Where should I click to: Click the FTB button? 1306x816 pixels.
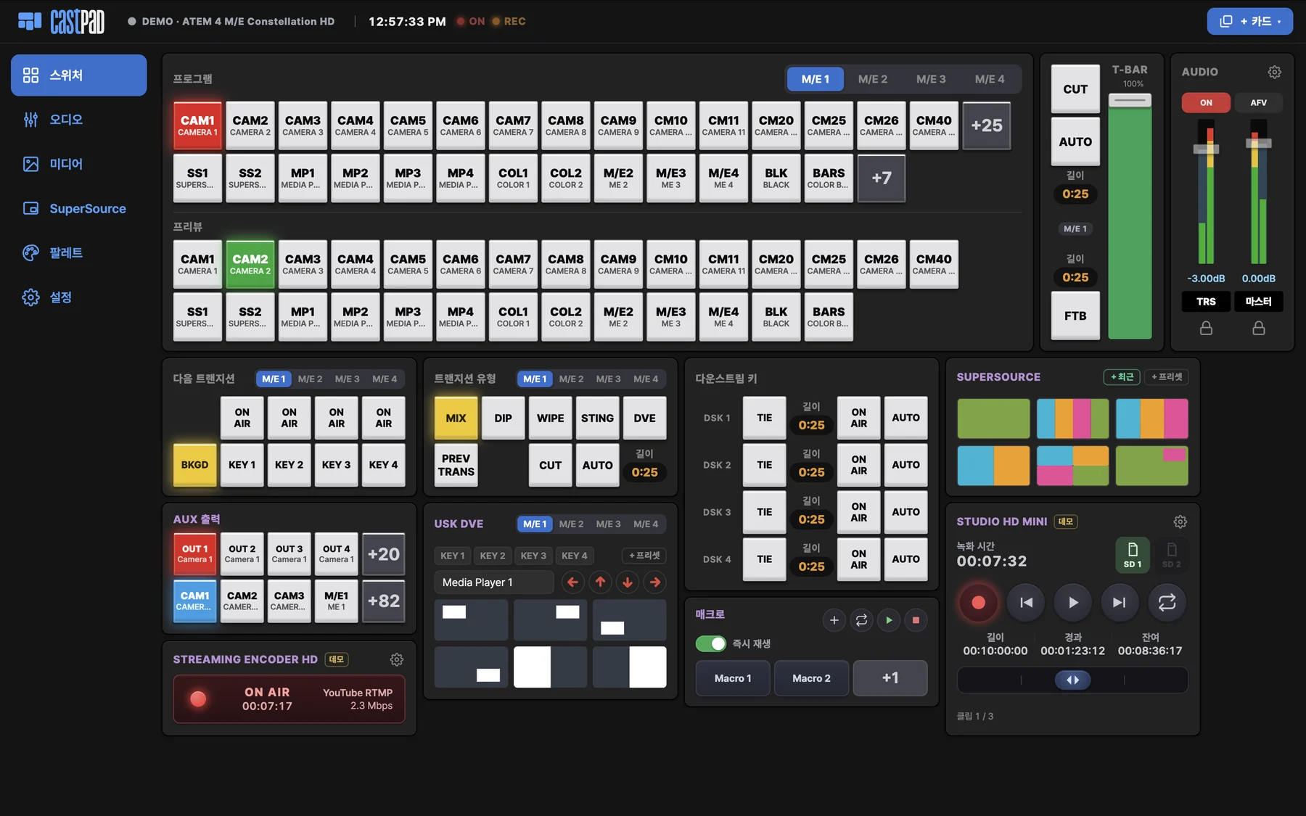pyautogui.click(x=1075, y=316)
